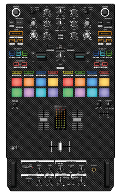Click deck 2 PARAMETER 1 red left arrow
The image size is (121, 195).
(97, 64)
